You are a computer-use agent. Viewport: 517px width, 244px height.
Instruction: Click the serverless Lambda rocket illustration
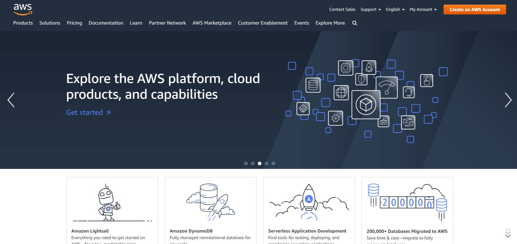309,202
